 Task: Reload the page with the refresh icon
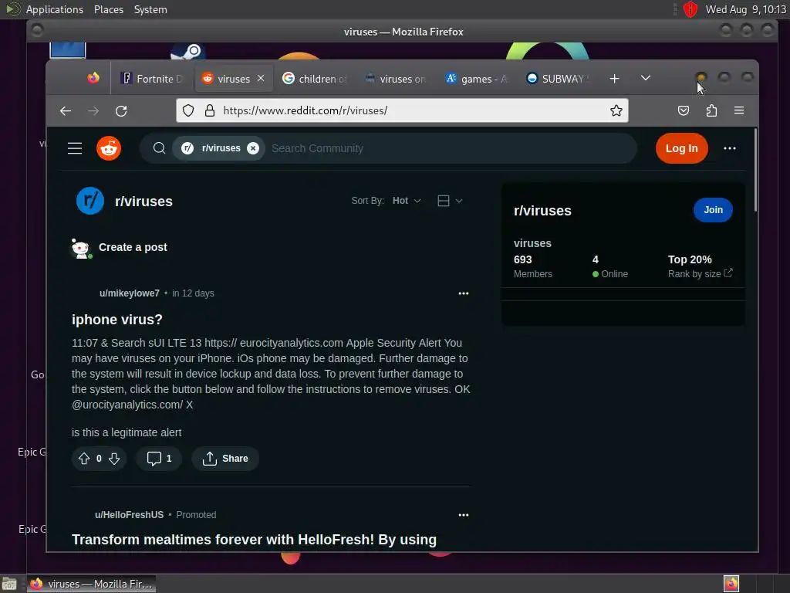[x=121, y=111]
